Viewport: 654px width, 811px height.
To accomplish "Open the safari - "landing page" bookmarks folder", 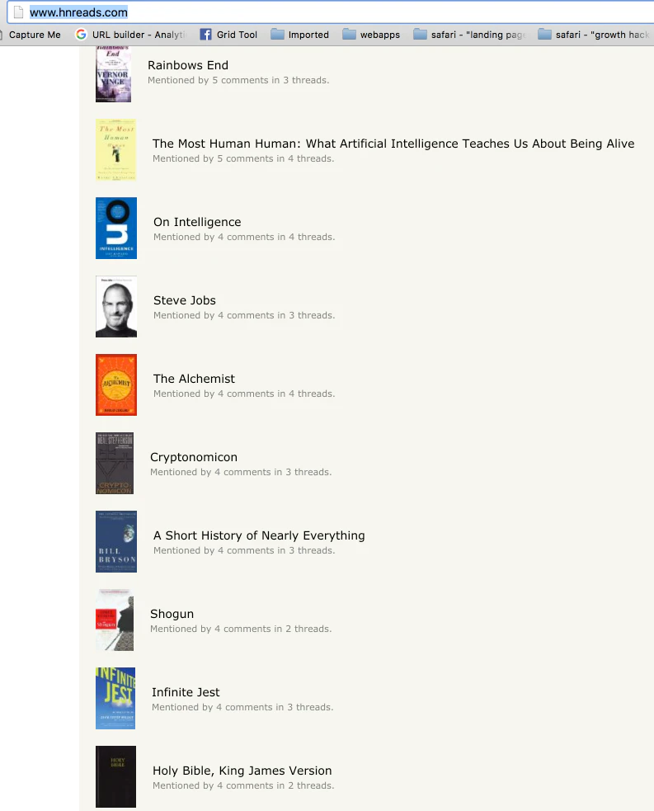I will pyautogui.click(x=470, y=35).
